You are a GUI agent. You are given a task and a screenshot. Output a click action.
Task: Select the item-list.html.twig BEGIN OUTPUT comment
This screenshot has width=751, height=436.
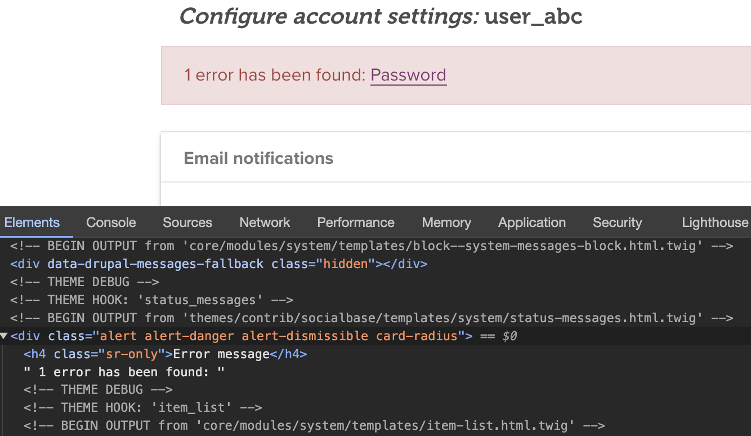tap(314, 425)
